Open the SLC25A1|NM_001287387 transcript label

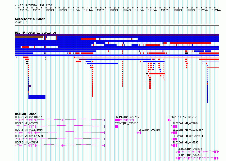(x=188, y=130)
